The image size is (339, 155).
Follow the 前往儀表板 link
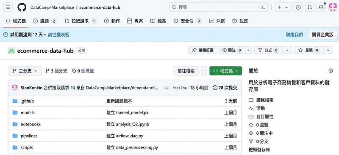pyautogui.click(x=58, y=35)
